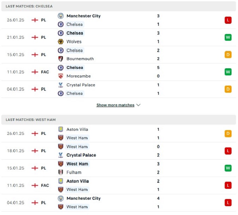Click the green W badge for West Ham vs Fulham

click(228, 168)
